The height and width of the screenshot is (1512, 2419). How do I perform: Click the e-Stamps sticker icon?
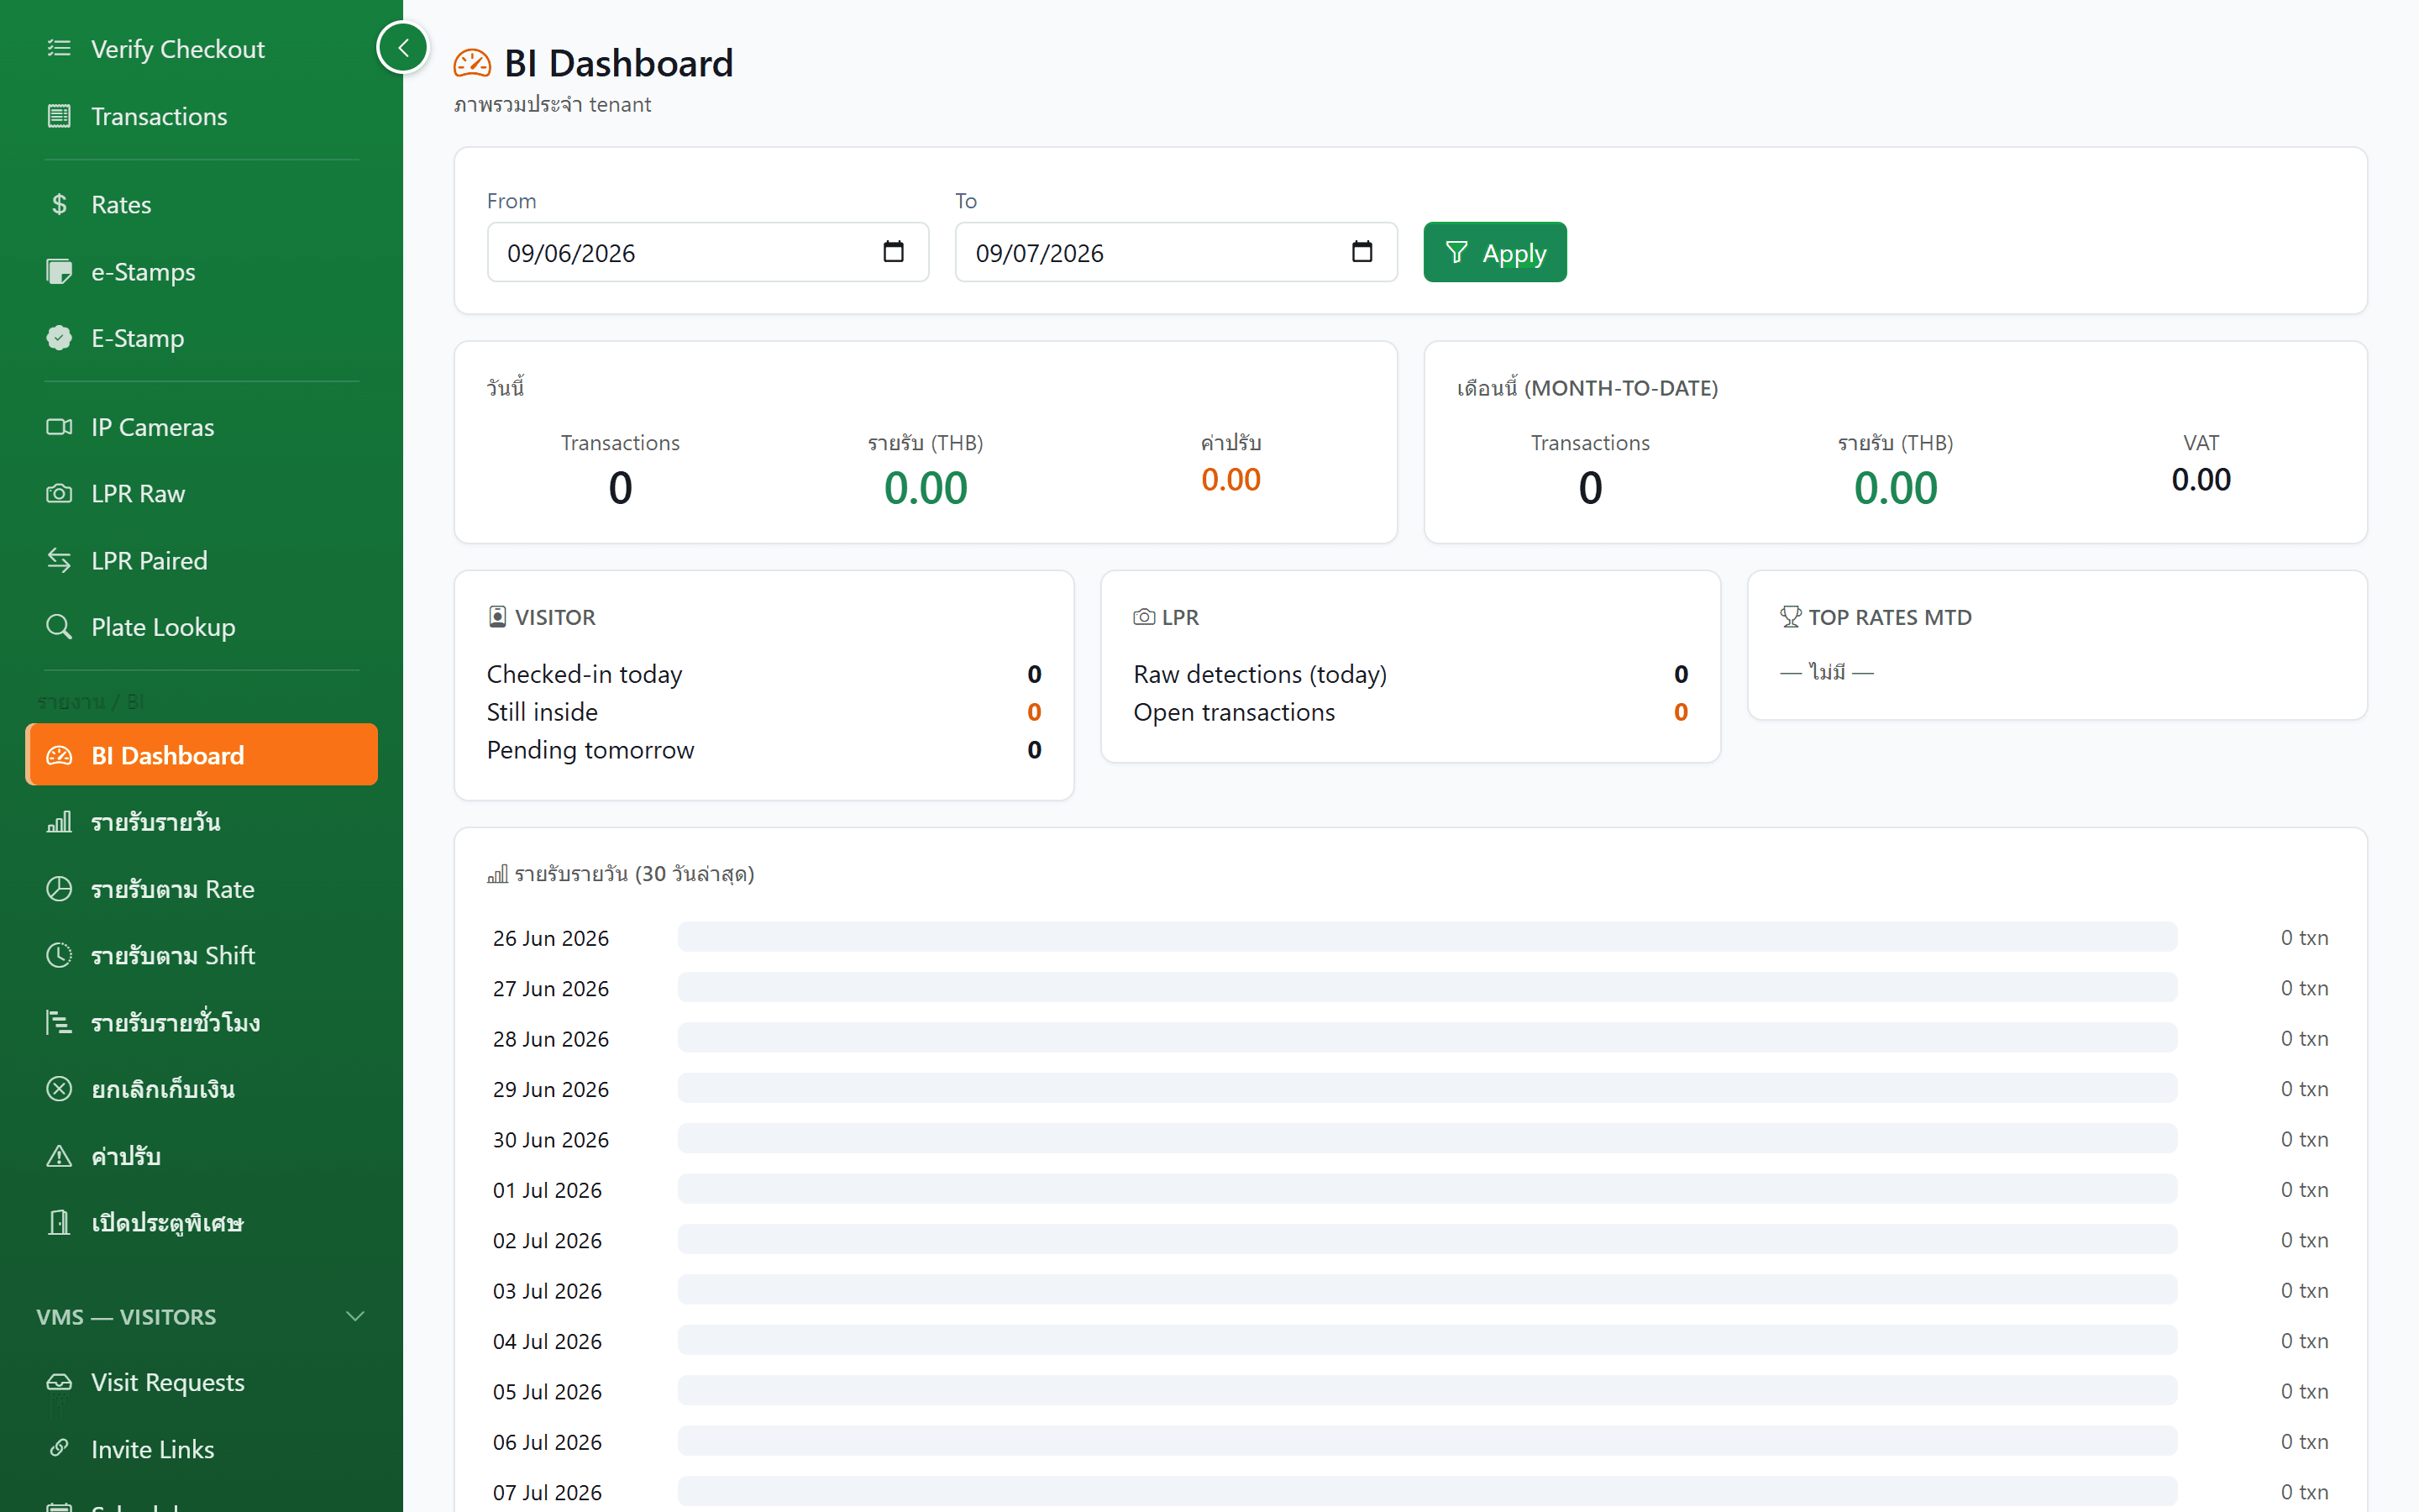pyautogui.click(x=59, y=271)
